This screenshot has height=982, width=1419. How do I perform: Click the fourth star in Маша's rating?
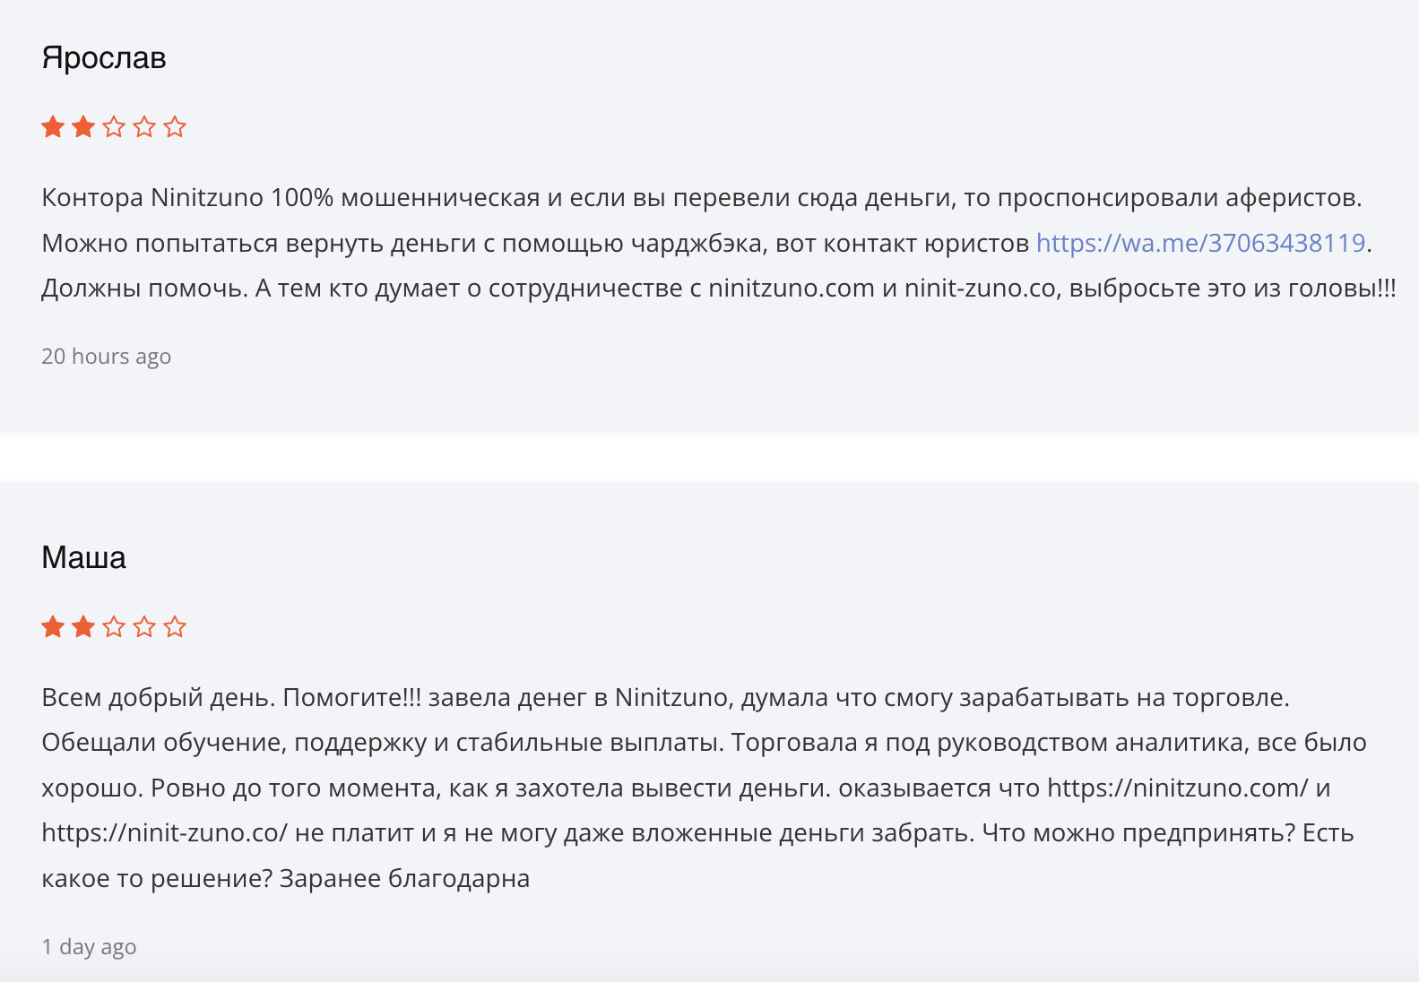coord(144,627)
